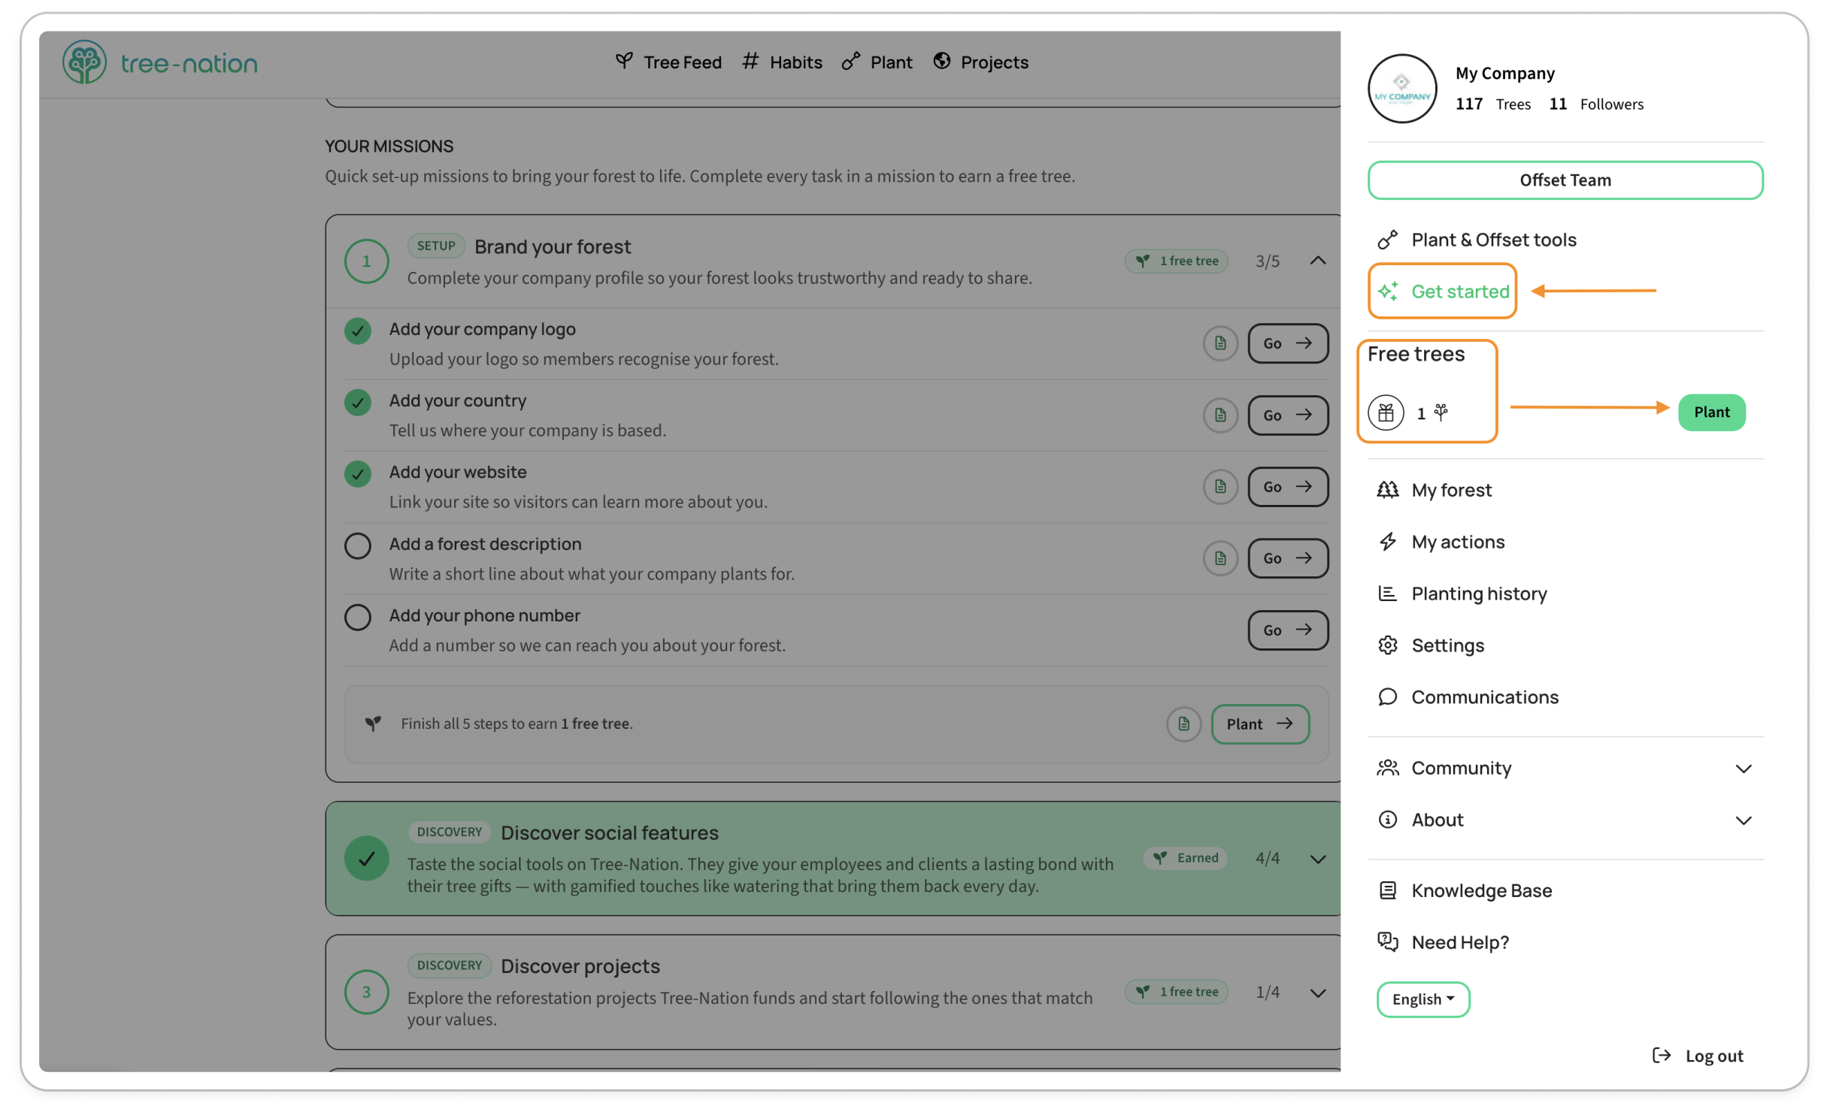
Task: Open the document icon for Add your website
Action: point(1219,487)
